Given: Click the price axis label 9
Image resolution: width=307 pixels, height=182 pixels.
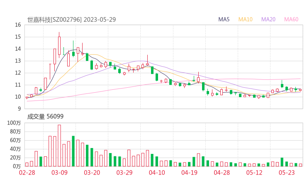Looking at the screenshot, I should point(19,109).
